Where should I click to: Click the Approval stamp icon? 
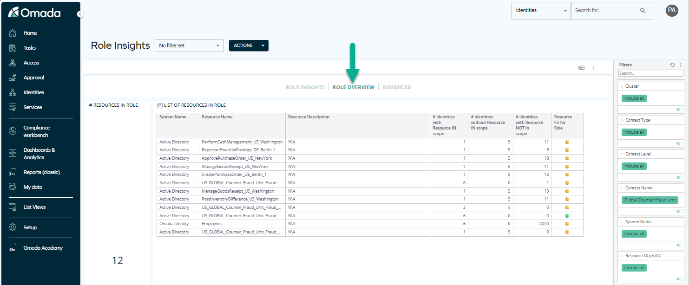[x=13, y=78]
